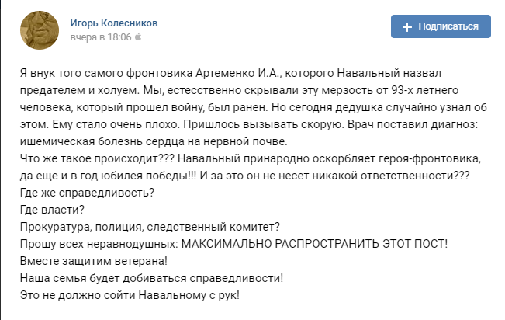Image resolution: width=505 pixels, height=320 pixels.
Task: Click the line 'ишемическая болезнь сердца на нервной почве'
Action: click(154, 141)
